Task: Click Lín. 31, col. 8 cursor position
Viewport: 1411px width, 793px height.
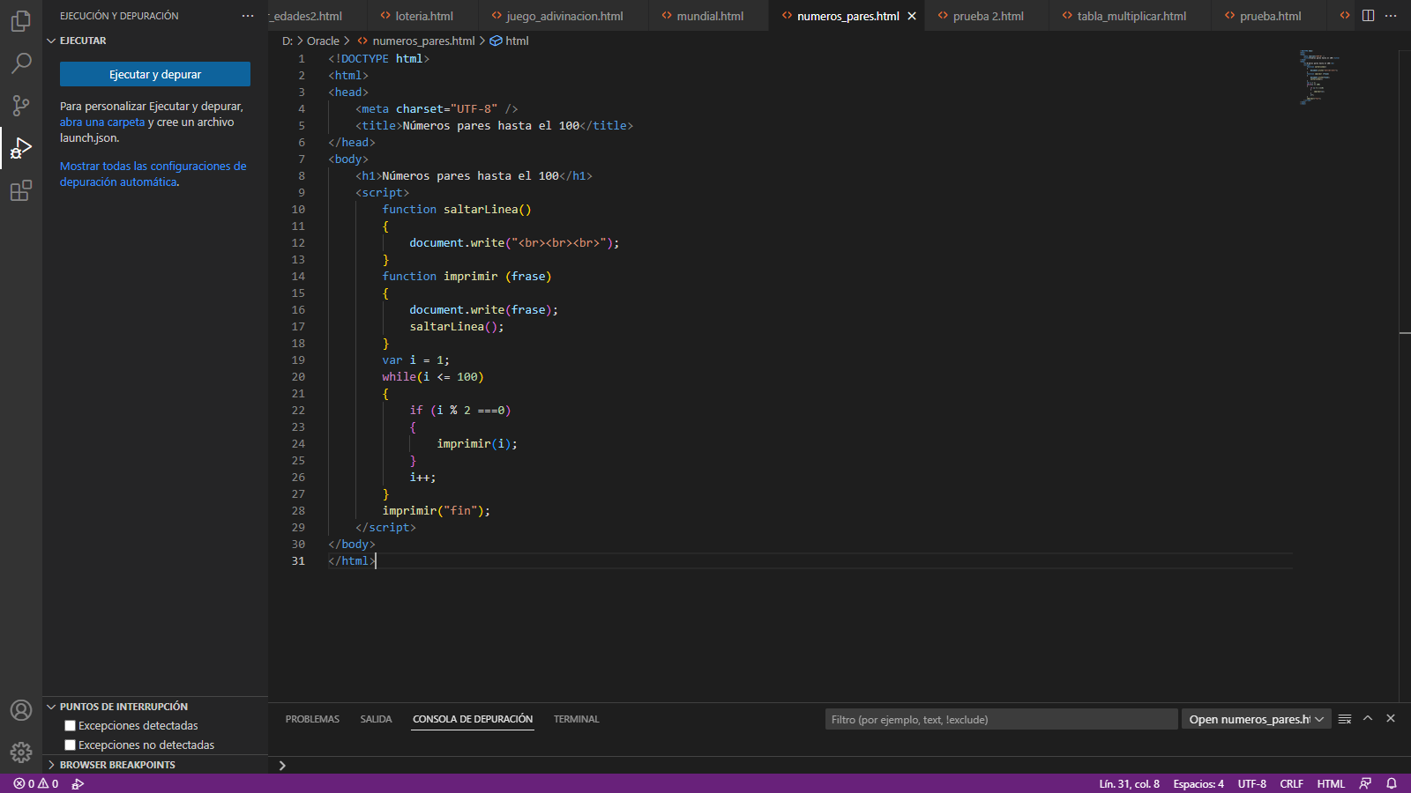Action: pos(1129,783)
